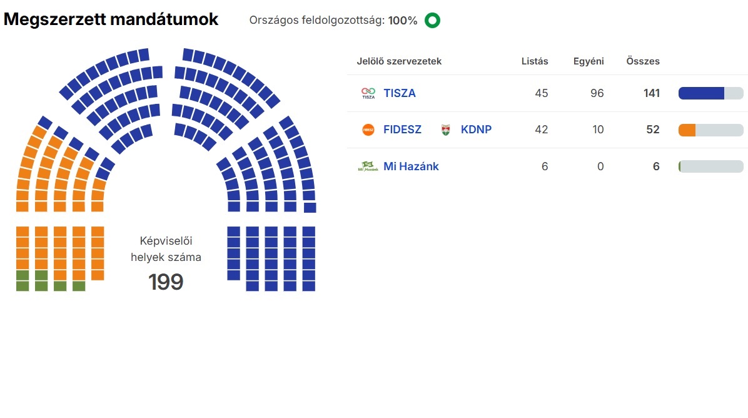Click the FIDESZ-KDNP orange seat-share bar
The width and height of the screenshot is (748, 418).
[687, 130]
